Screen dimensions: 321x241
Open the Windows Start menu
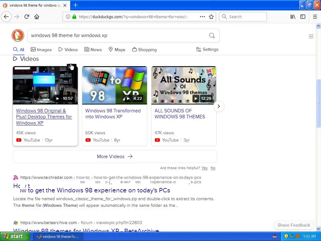tap(15, 236)
